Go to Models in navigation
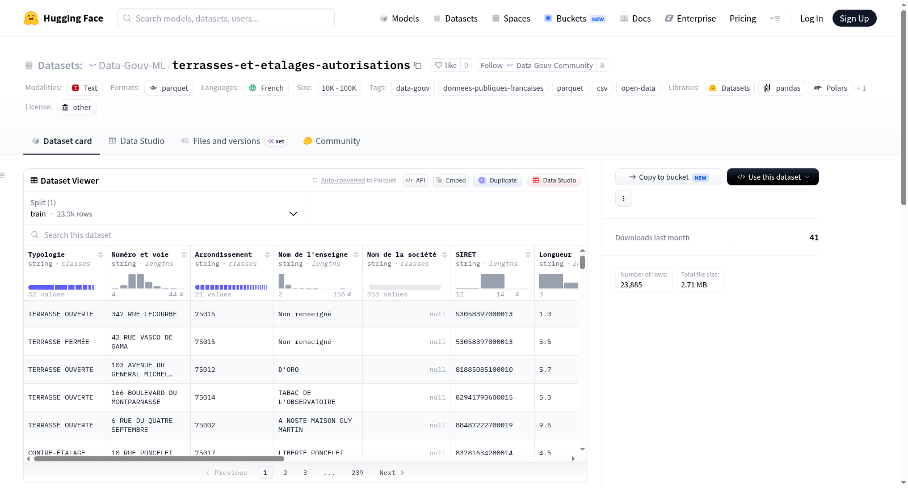Viewport: 908px width, 488px height. click(400, 18)
